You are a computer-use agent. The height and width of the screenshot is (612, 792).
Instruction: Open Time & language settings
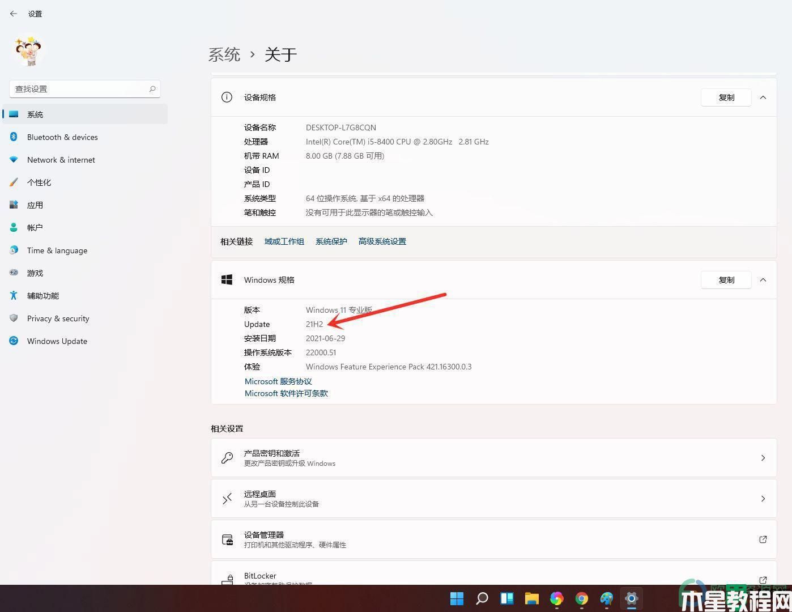85,250
